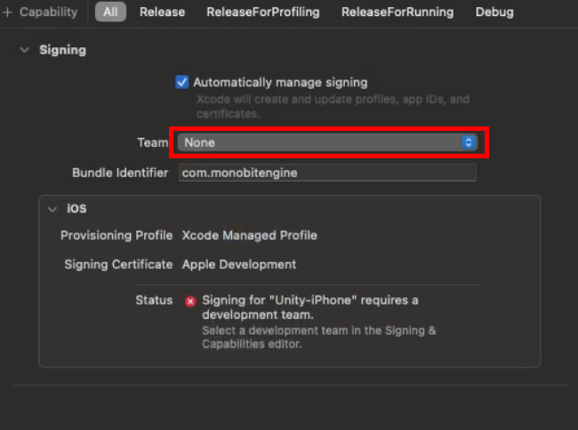
Task: Click the Xcode Managed Profile text
Action: [249, 236]
